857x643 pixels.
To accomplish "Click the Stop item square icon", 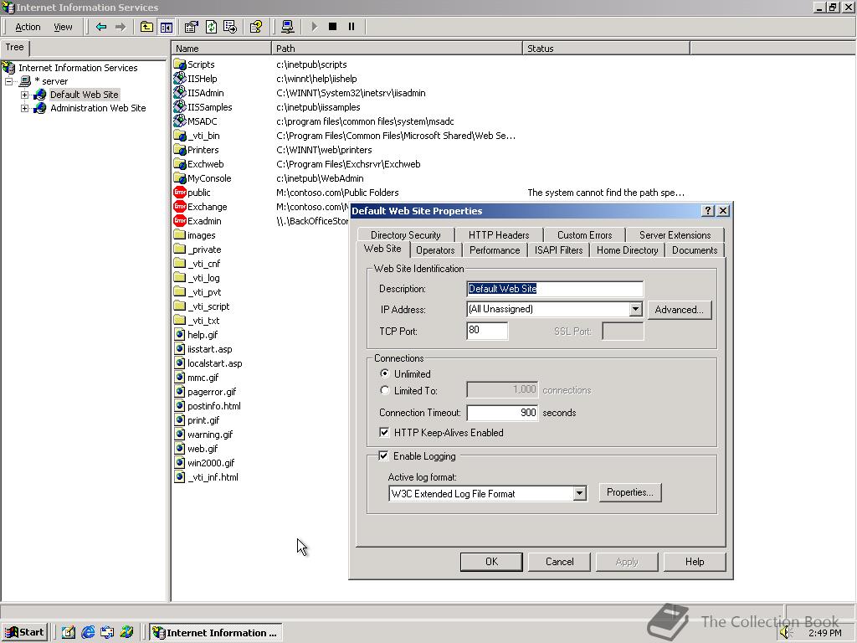I will click(x=332, y=27).
